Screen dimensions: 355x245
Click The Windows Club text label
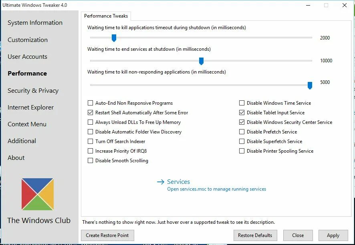pos(39,220)
